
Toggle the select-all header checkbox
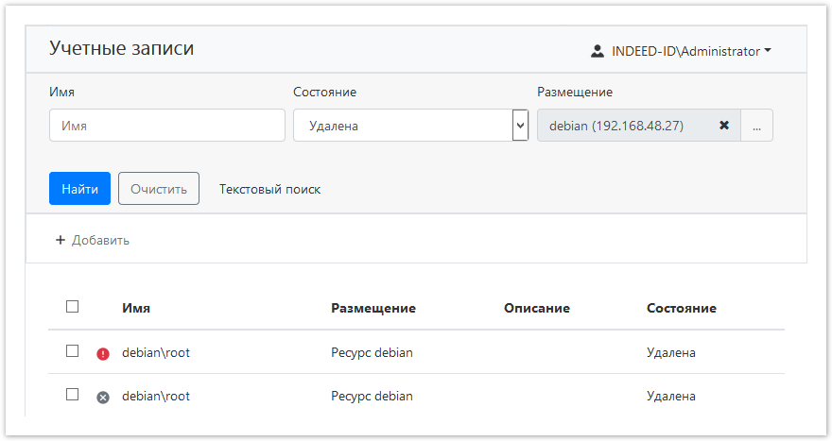tap(73, 306)
